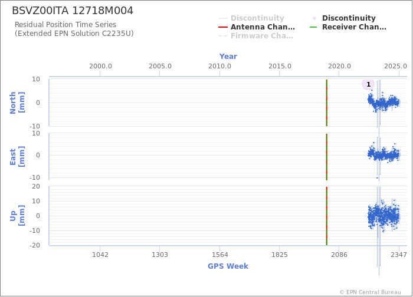Click the purple Discontinuity legend dot
The height and width of the screenshot is (297, 413).
[x=314, y=18]
